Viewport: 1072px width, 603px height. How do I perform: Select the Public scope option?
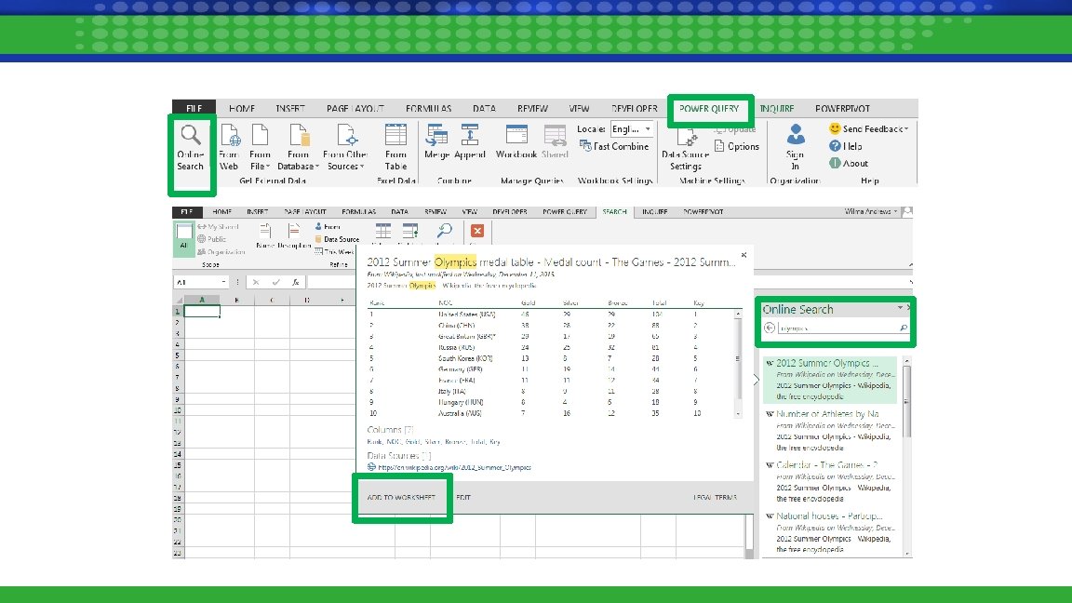[212, 239]
